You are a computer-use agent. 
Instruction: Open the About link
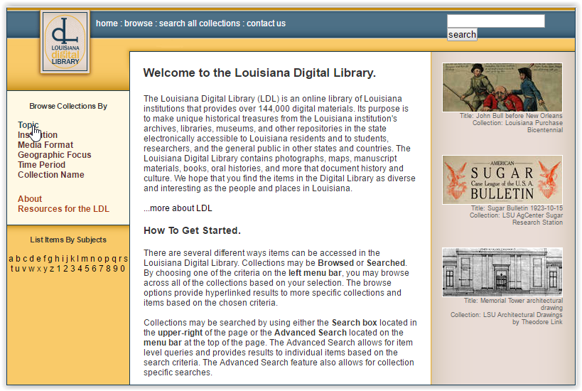pyautogui.click(x=30, y=199)
